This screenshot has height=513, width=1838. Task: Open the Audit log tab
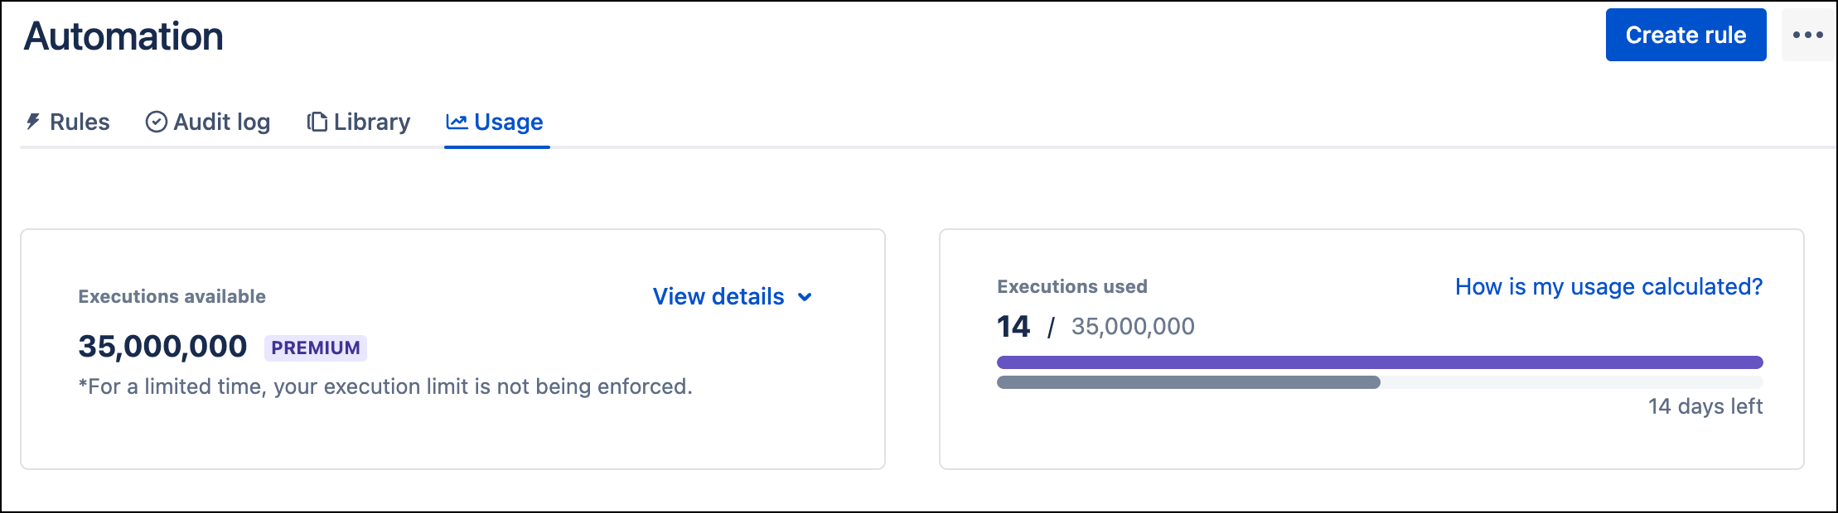tap(208, 122)
